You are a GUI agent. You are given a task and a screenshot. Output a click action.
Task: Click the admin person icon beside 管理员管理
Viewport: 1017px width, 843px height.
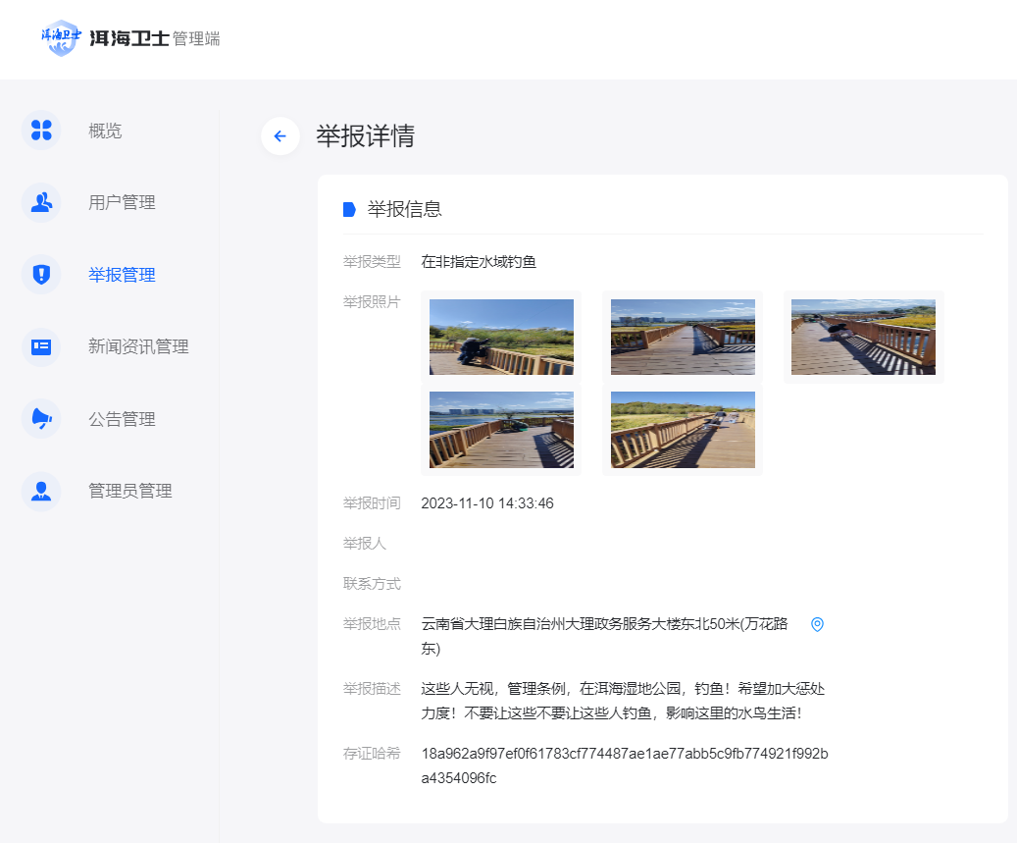(x=41, y=491)
